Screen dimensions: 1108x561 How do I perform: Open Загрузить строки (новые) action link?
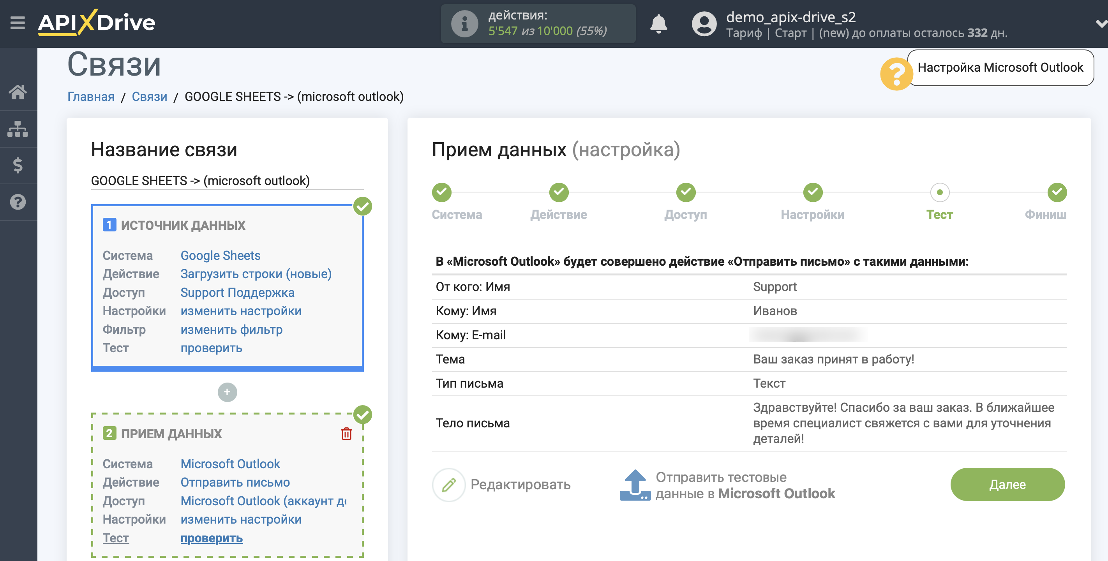tap(256, 274)
